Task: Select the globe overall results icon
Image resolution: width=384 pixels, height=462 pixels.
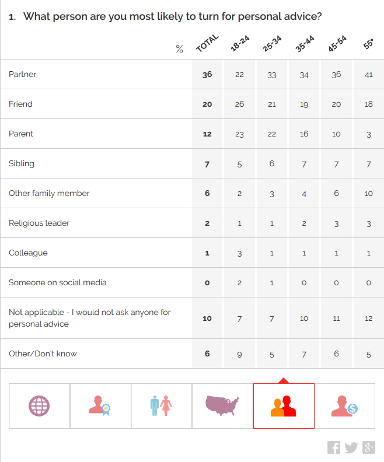Action: (40, 405)
